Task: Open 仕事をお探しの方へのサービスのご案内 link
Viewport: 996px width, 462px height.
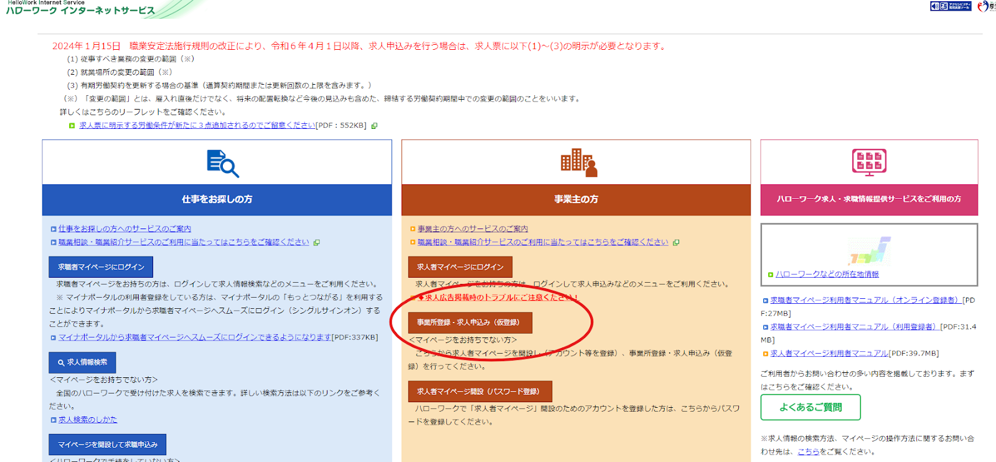Action: 125,229
